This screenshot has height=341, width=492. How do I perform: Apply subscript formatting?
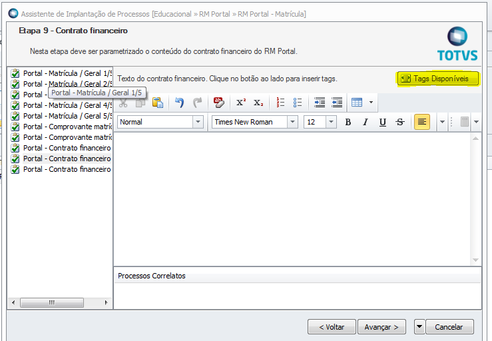point(258,103)
